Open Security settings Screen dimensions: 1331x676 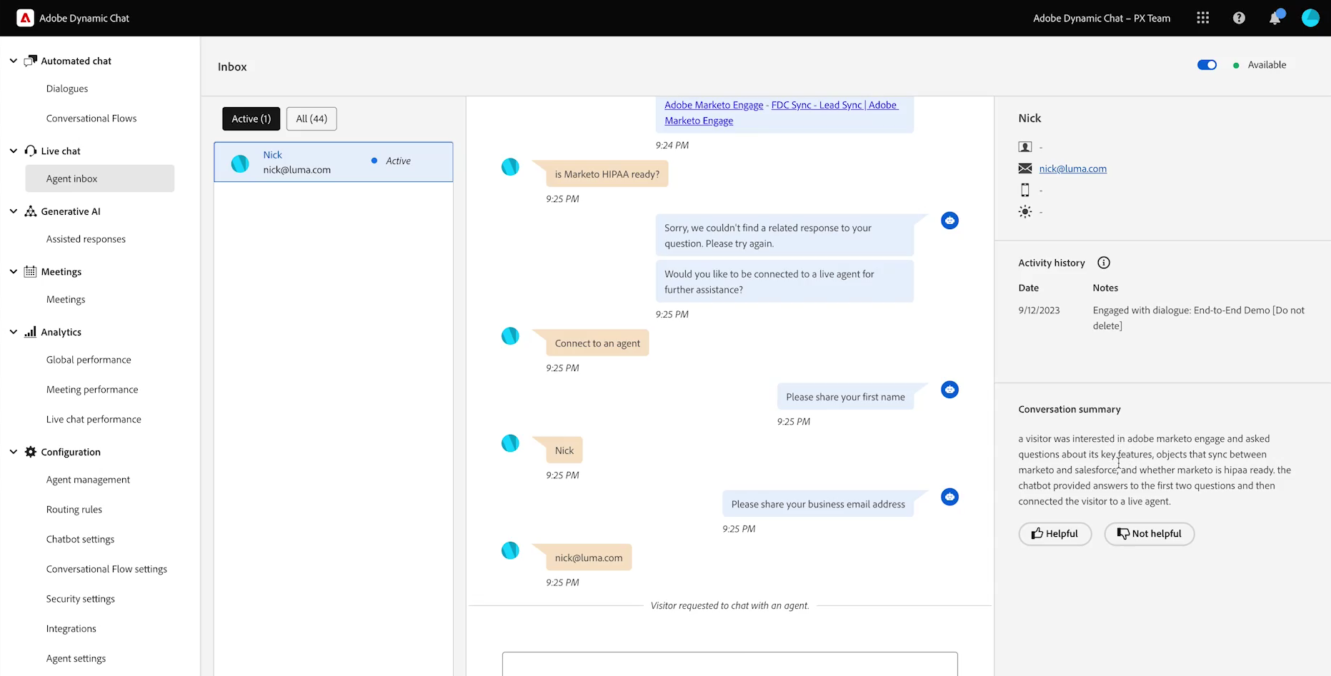[81, 599]
